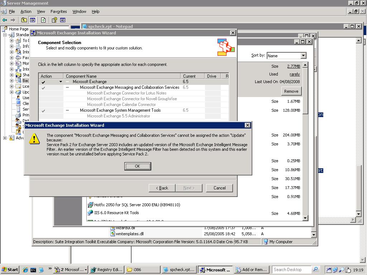Expand the Shared Folders tree node
The image size is (367, 275).
point(11,75)
